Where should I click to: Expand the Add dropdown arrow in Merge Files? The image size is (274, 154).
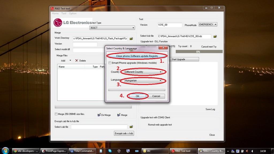click(70, 60)
